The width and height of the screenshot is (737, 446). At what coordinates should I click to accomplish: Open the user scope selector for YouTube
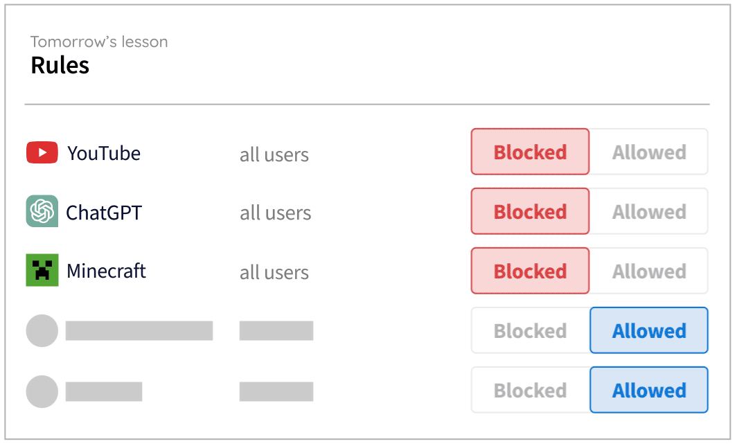coord(274,154)
